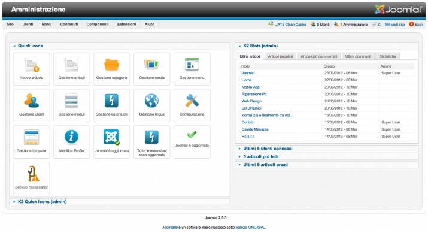
Task: Open the Menu menu item
Action: (x=47, y=25)
